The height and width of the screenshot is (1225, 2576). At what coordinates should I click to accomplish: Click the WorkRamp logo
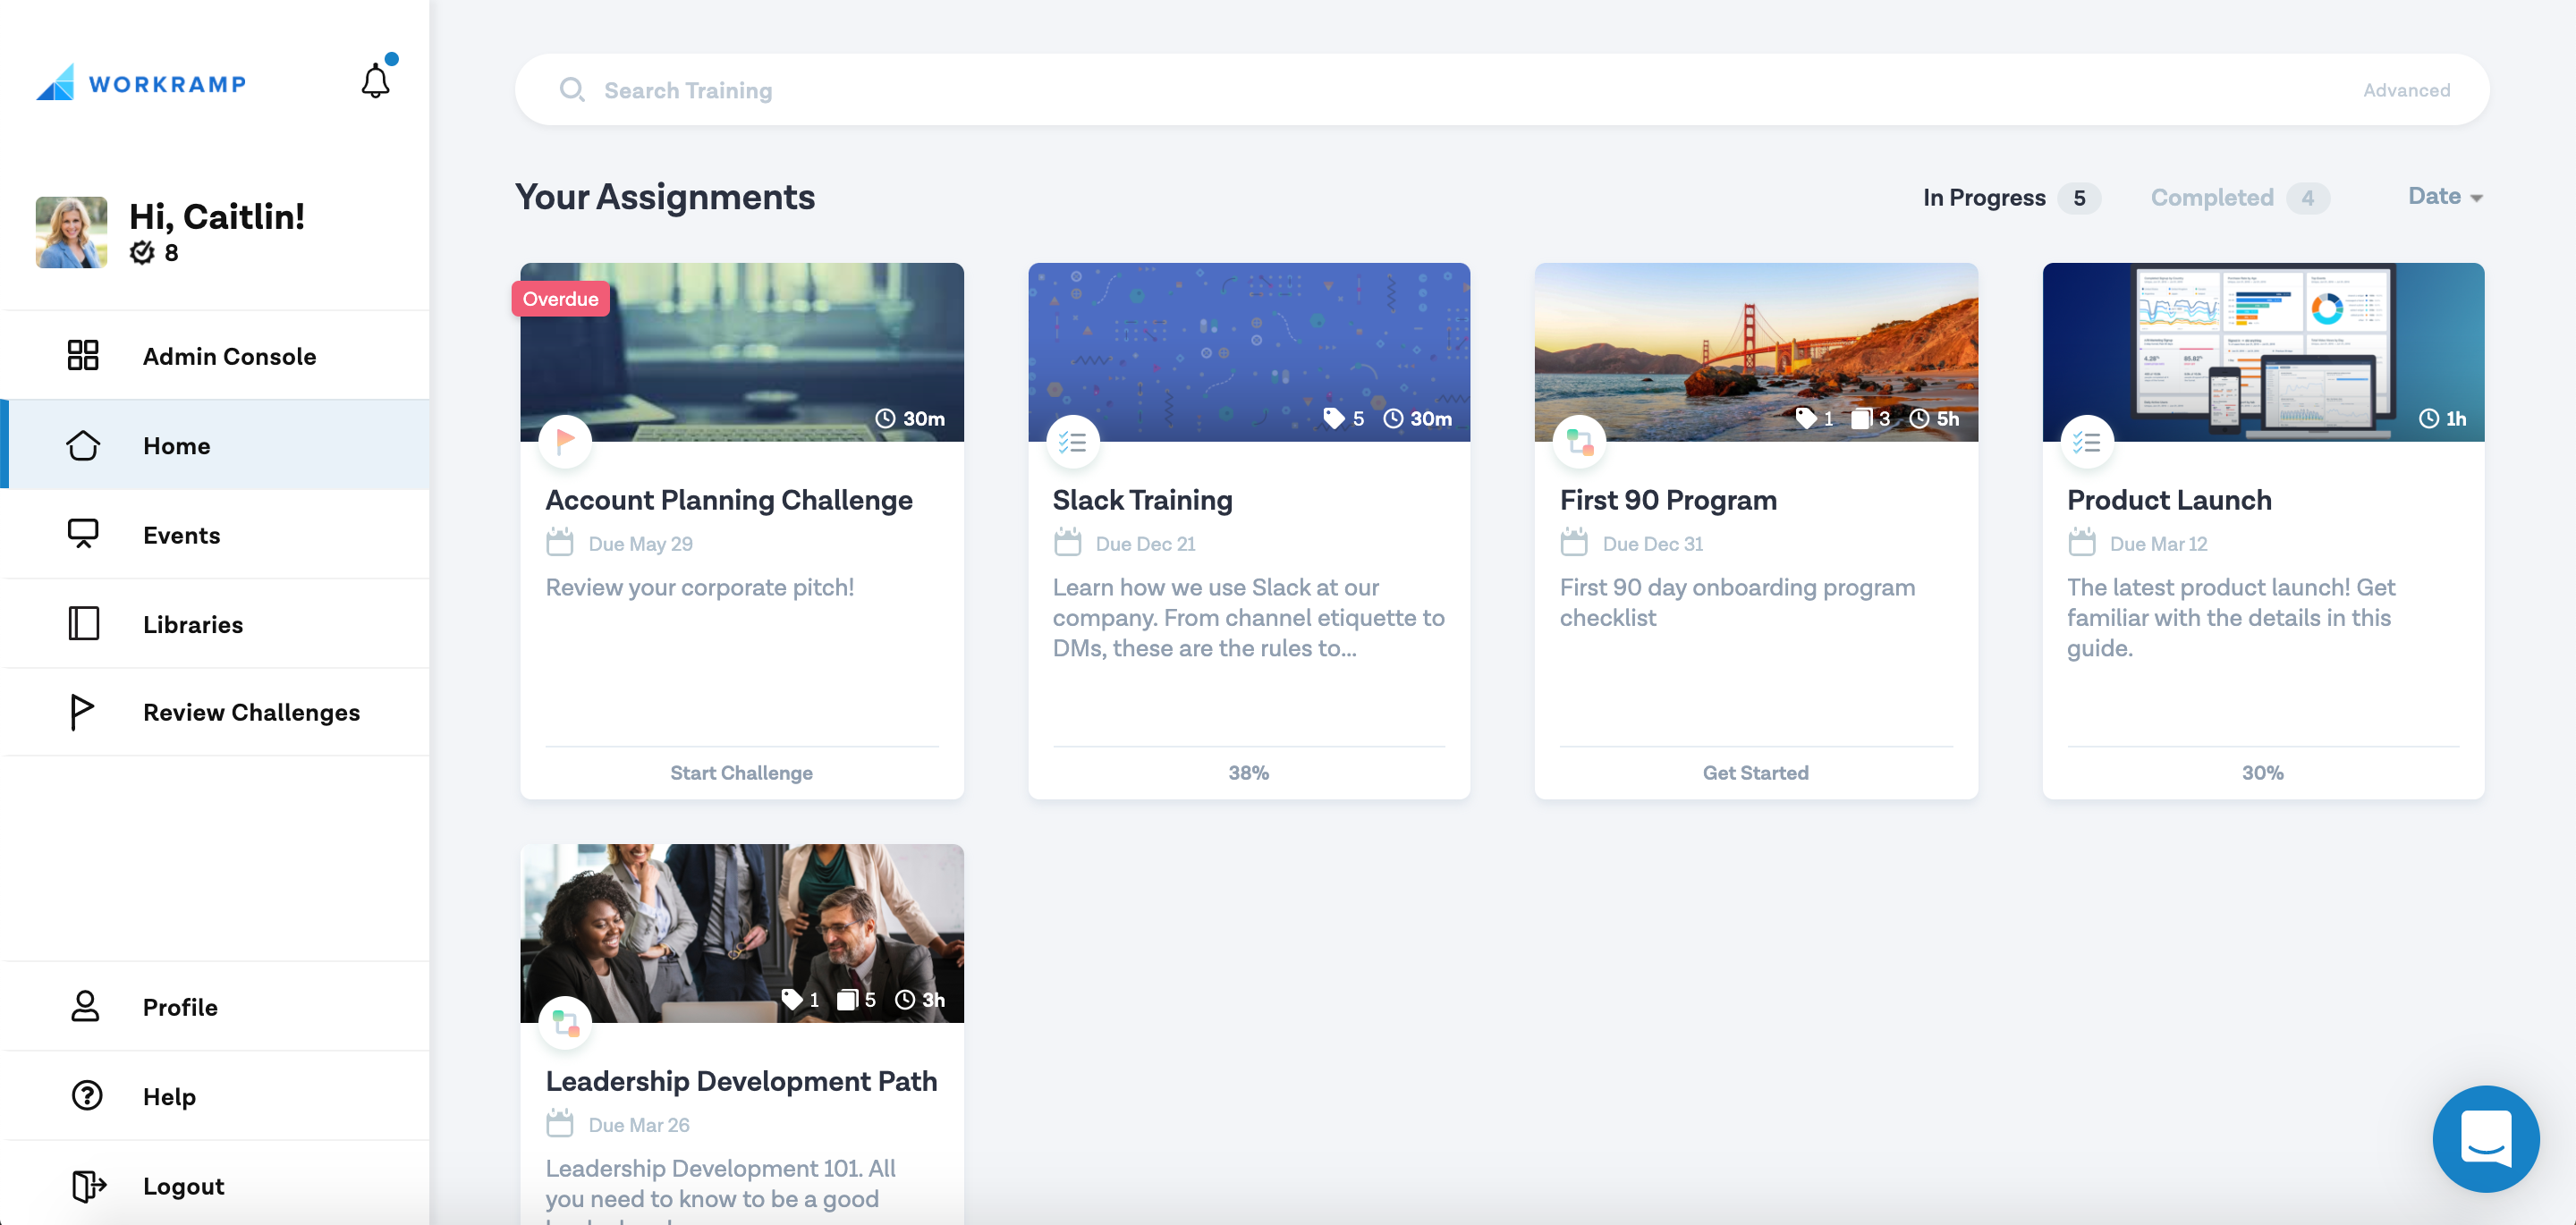(x=141, y=83)
